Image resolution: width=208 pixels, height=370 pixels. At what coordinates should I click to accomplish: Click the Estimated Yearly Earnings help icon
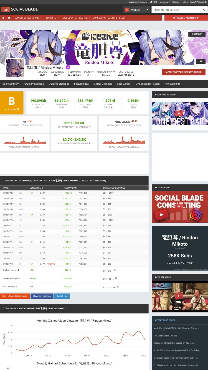tap(90, 143)
